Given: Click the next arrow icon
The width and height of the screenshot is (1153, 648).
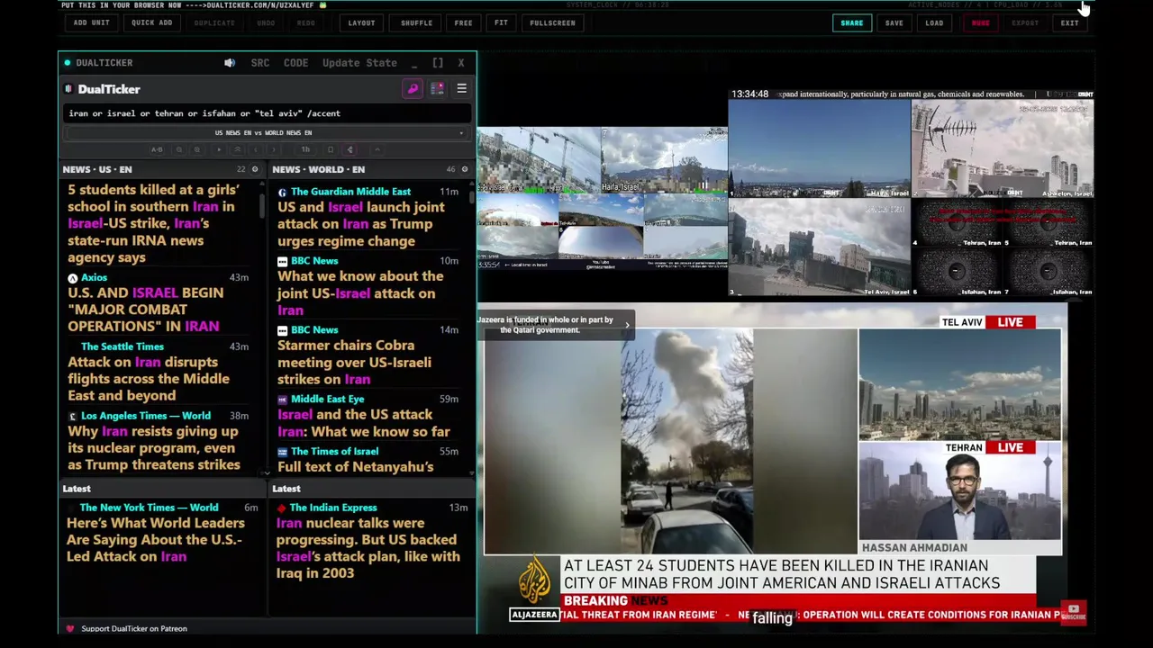Looking at the screenshot, I should [x=274, y=149].
